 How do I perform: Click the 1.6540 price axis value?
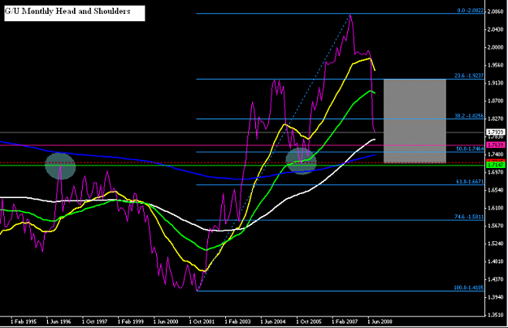(495, 190)
